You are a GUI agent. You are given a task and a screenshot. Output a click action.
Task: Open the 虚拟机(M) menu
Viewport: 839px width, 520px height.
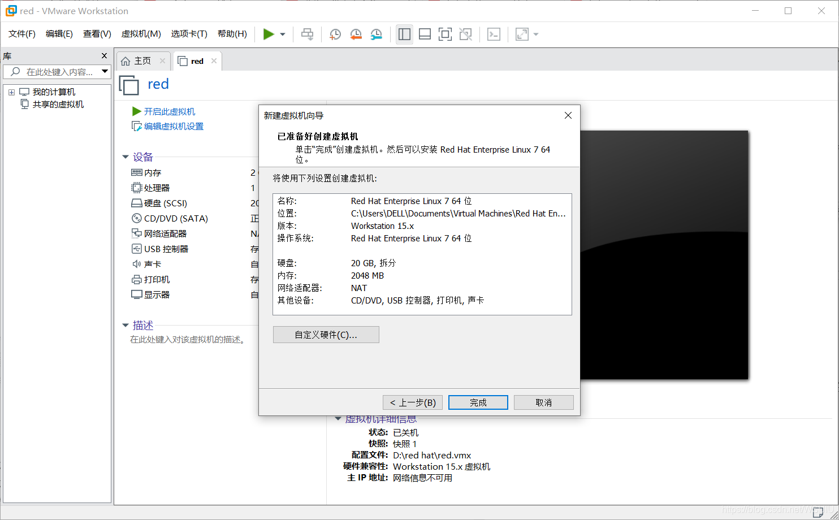(x=141, y=34)
